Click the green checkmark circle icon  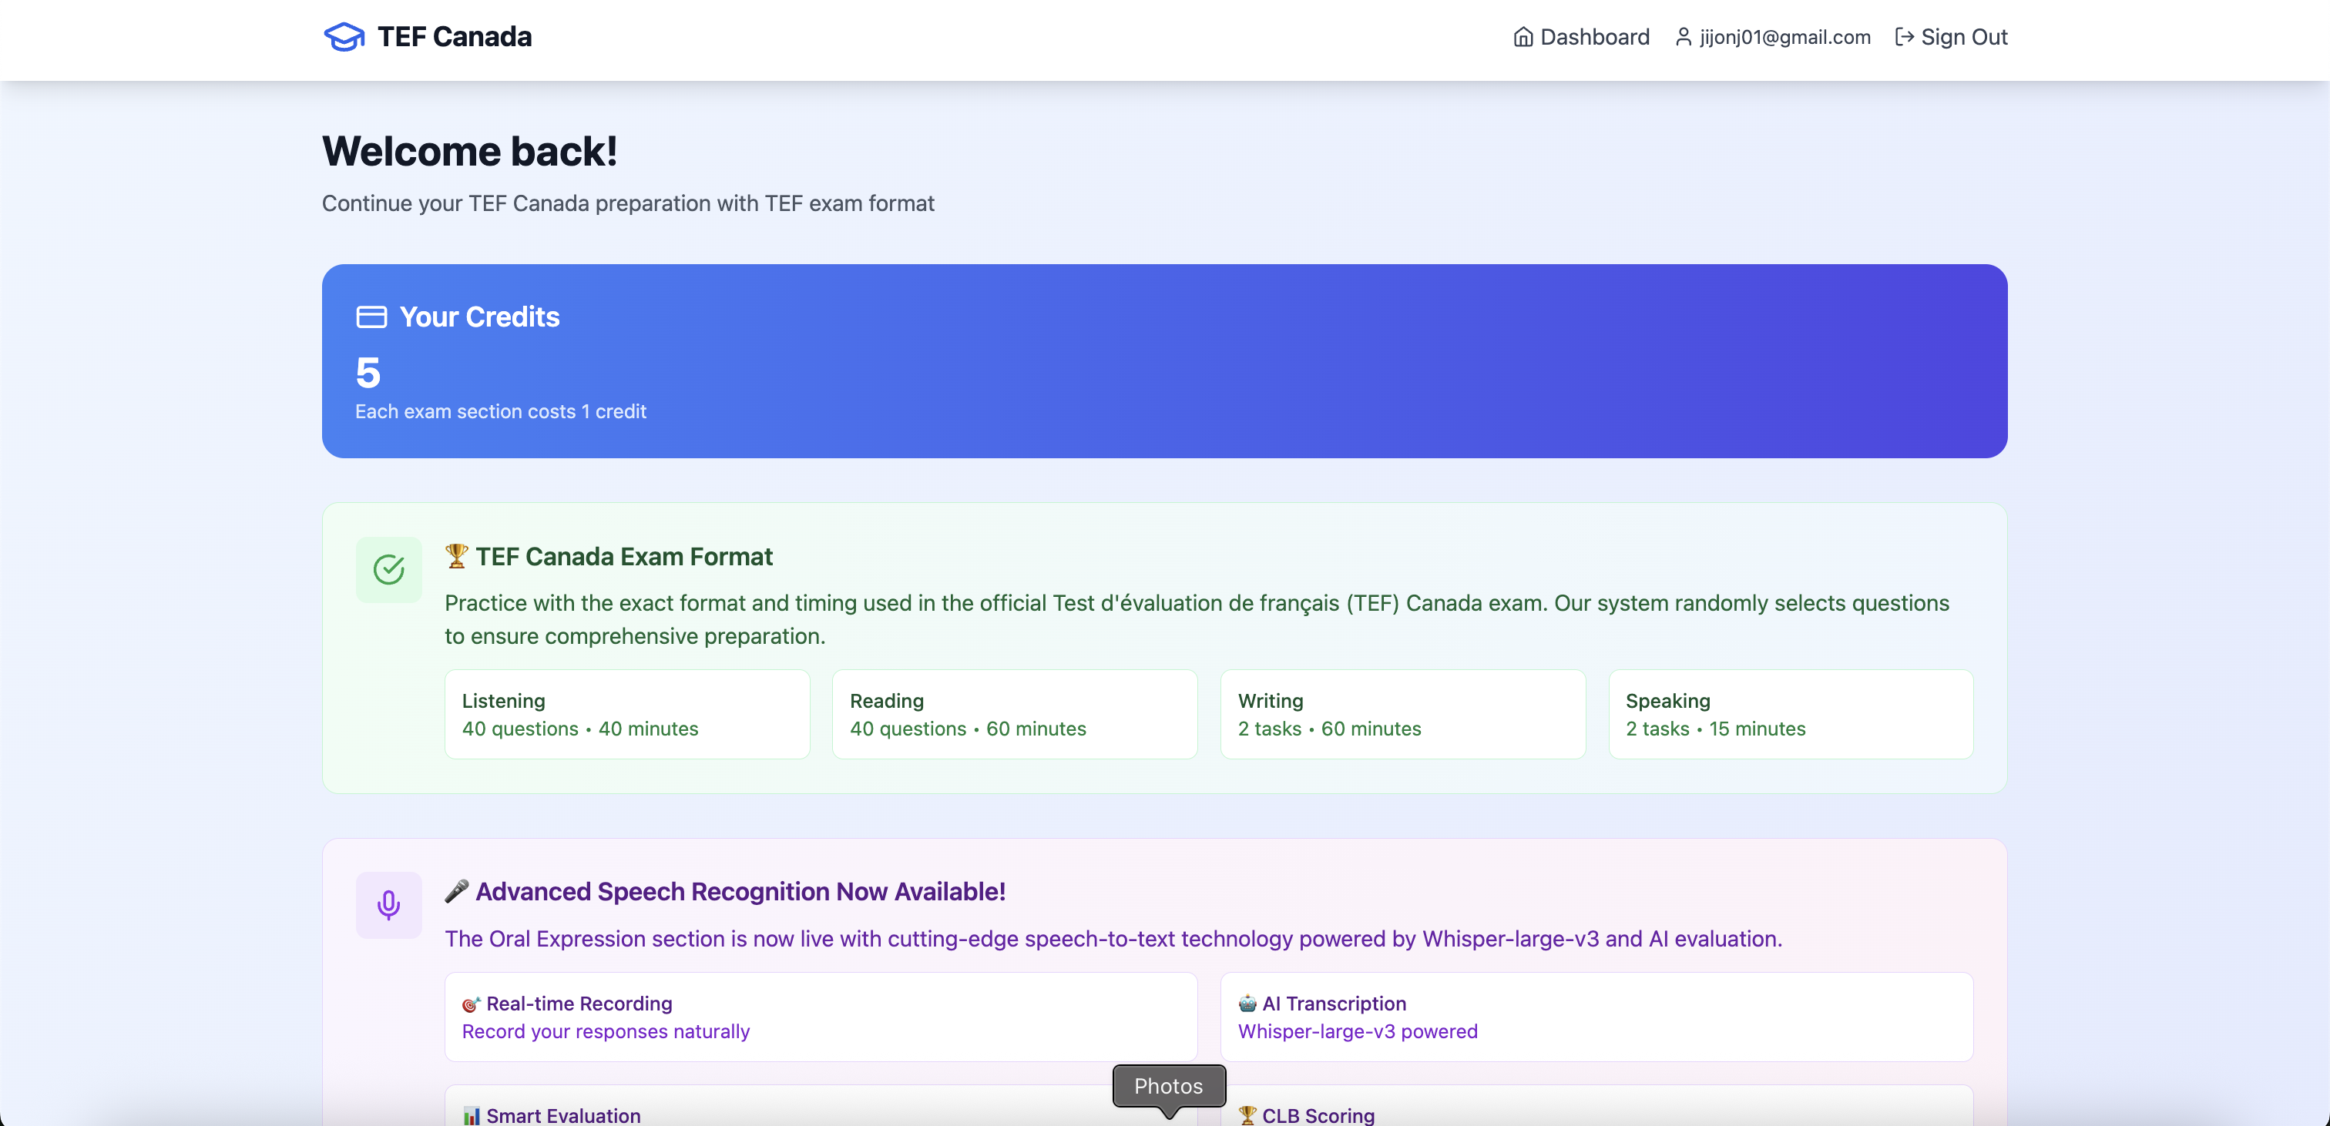tap(389, 570)
